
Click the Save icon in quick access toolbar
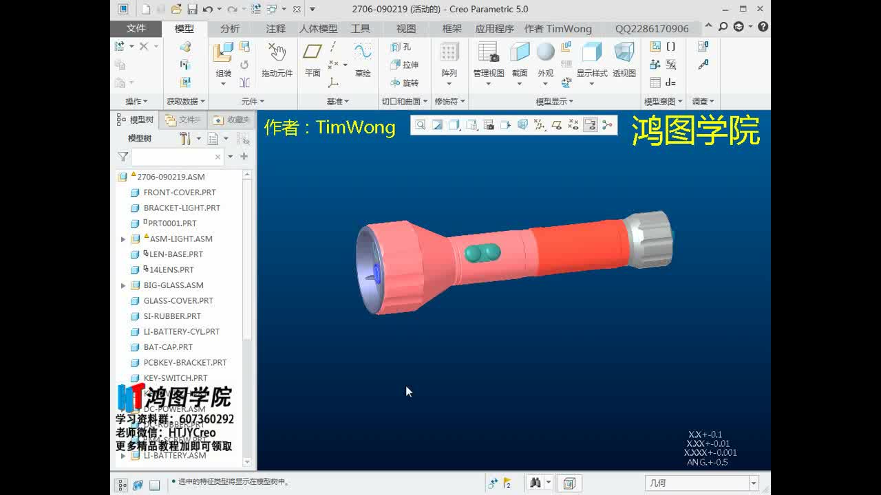192,9
